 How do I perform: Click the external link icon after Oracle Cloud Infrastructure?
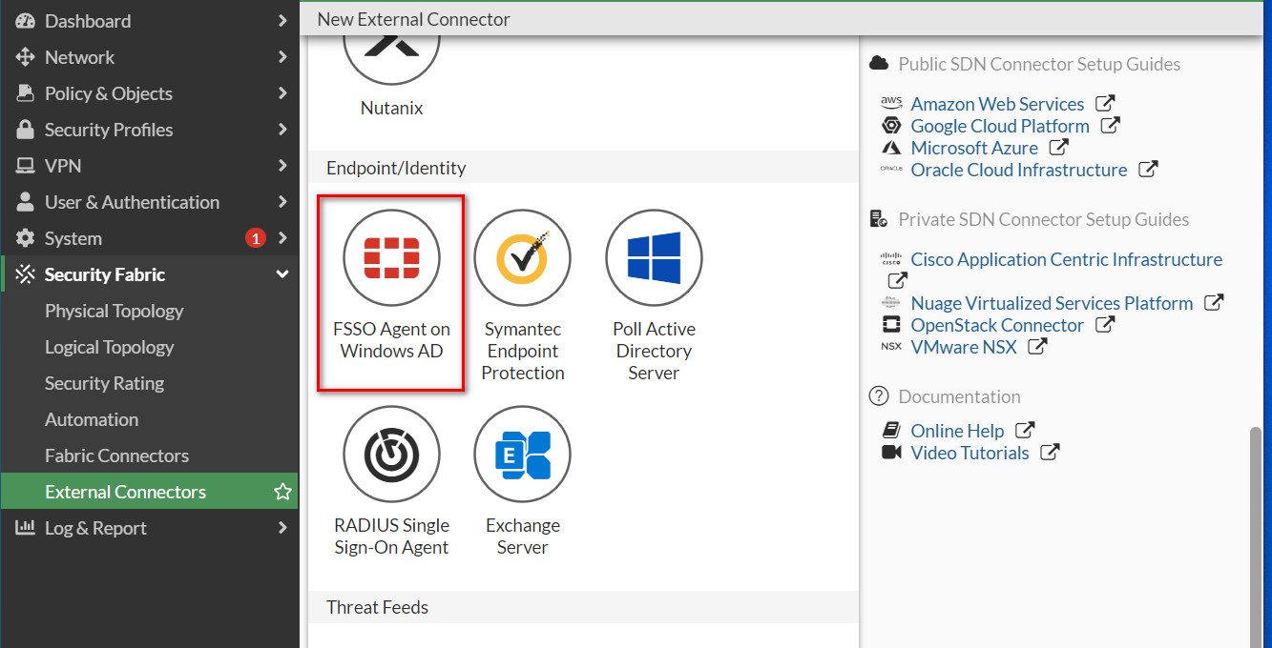(1148, 169)
